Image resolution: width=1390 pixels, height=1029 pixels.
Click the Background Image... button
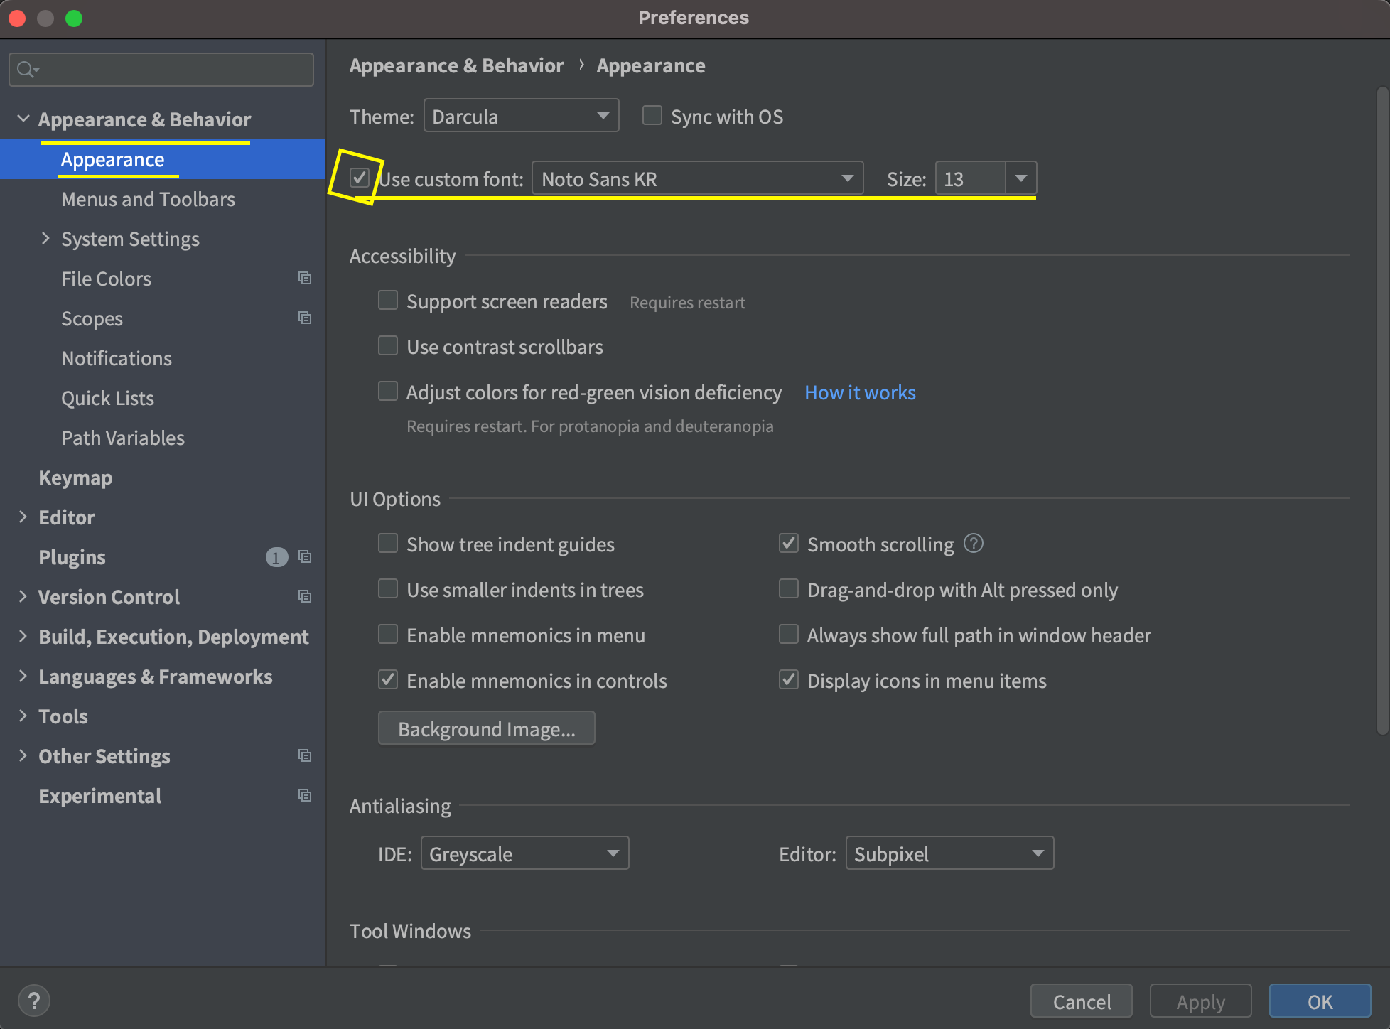(x=486, y=728)
